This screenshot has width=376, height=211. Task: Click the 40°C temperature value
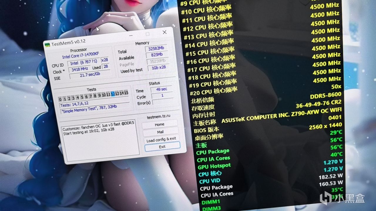pyautogui.click(x=336, y=154)
